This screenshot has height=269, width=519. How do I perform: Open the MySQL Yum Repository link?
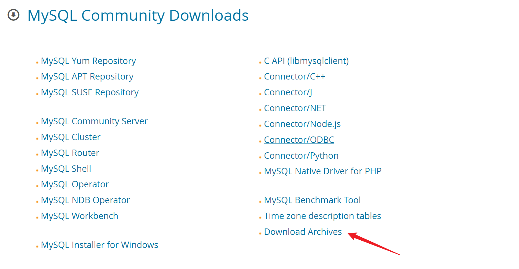(x=88, y=61)
